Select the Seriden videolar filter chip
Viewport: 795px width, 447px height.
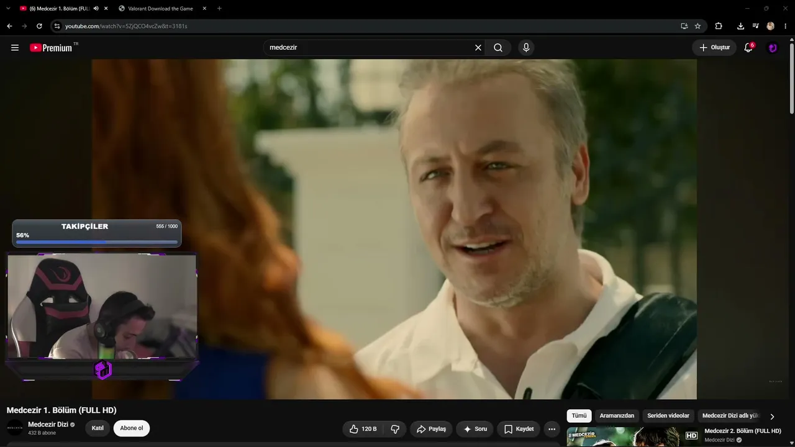[x=668, y=416]
